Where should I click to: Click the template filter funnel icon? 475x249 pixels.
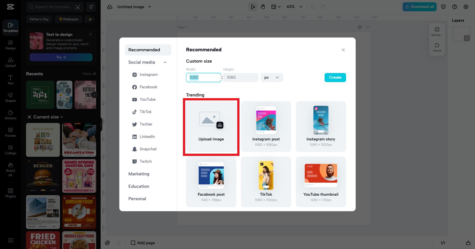(91, 7)
